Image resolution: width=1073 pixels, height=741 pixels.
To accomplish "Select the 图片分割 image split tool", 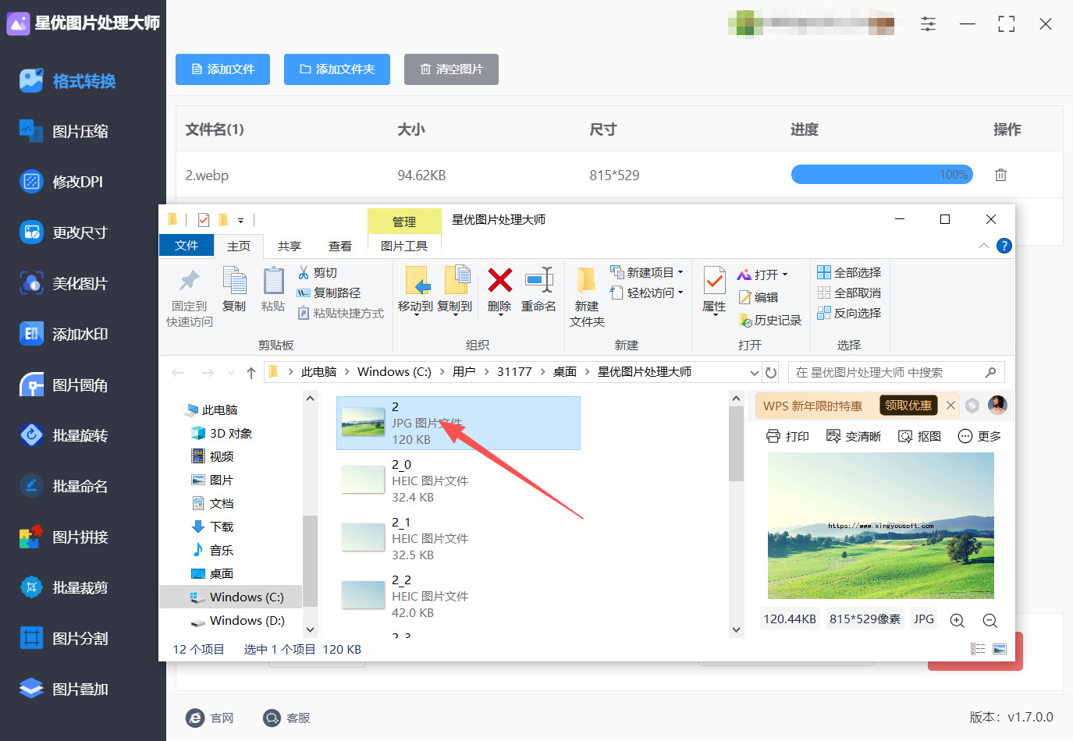I will point(65,638).
